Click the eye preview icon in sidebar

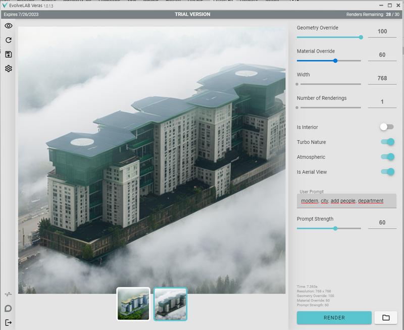coord(9,26)
